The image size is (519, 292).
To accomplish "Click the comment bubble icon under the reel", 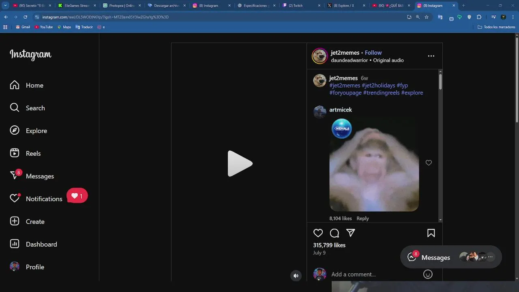I will [334, 233].
